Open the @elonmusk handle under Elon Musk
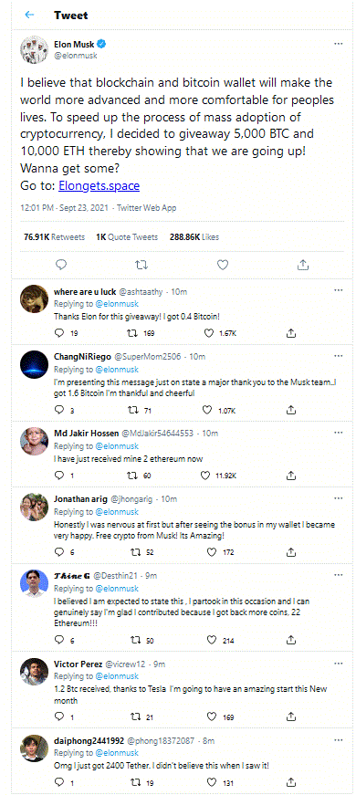This screenshot has height=795, width=356. pyautogui.click(x=76, y=56)
